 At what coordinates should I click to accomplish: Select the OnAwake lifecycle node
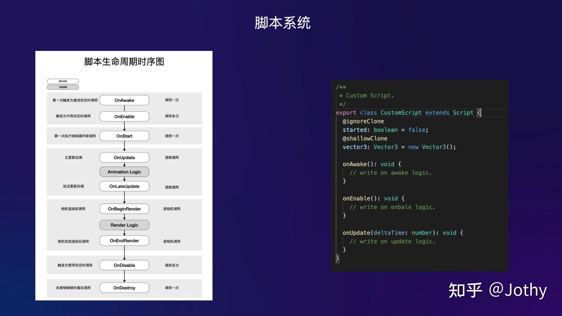point(124,100)
